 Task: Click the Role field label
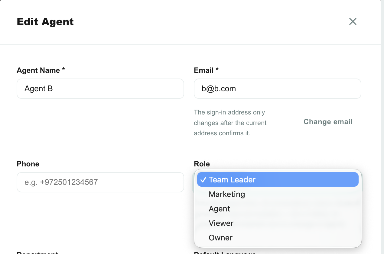(202, 164)
